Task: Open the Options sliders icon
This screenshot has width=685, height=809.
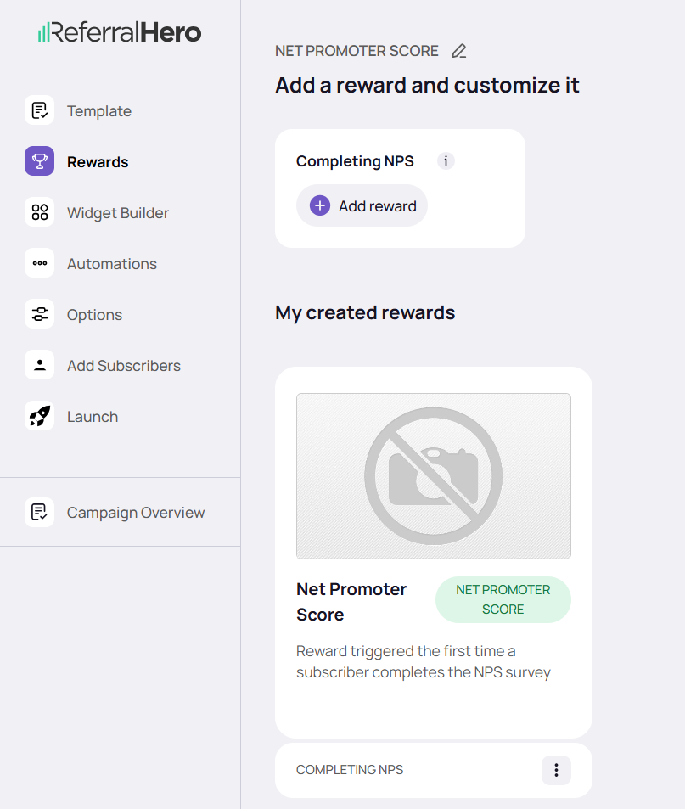Action: [39, 314]
